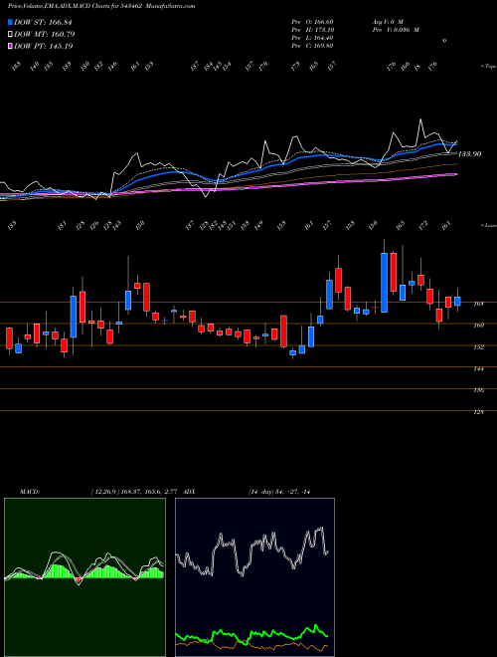Viewport: 497px width, 657px height.
Task: Click the ADX '(14 day)' values text
Action: [279, 492]
